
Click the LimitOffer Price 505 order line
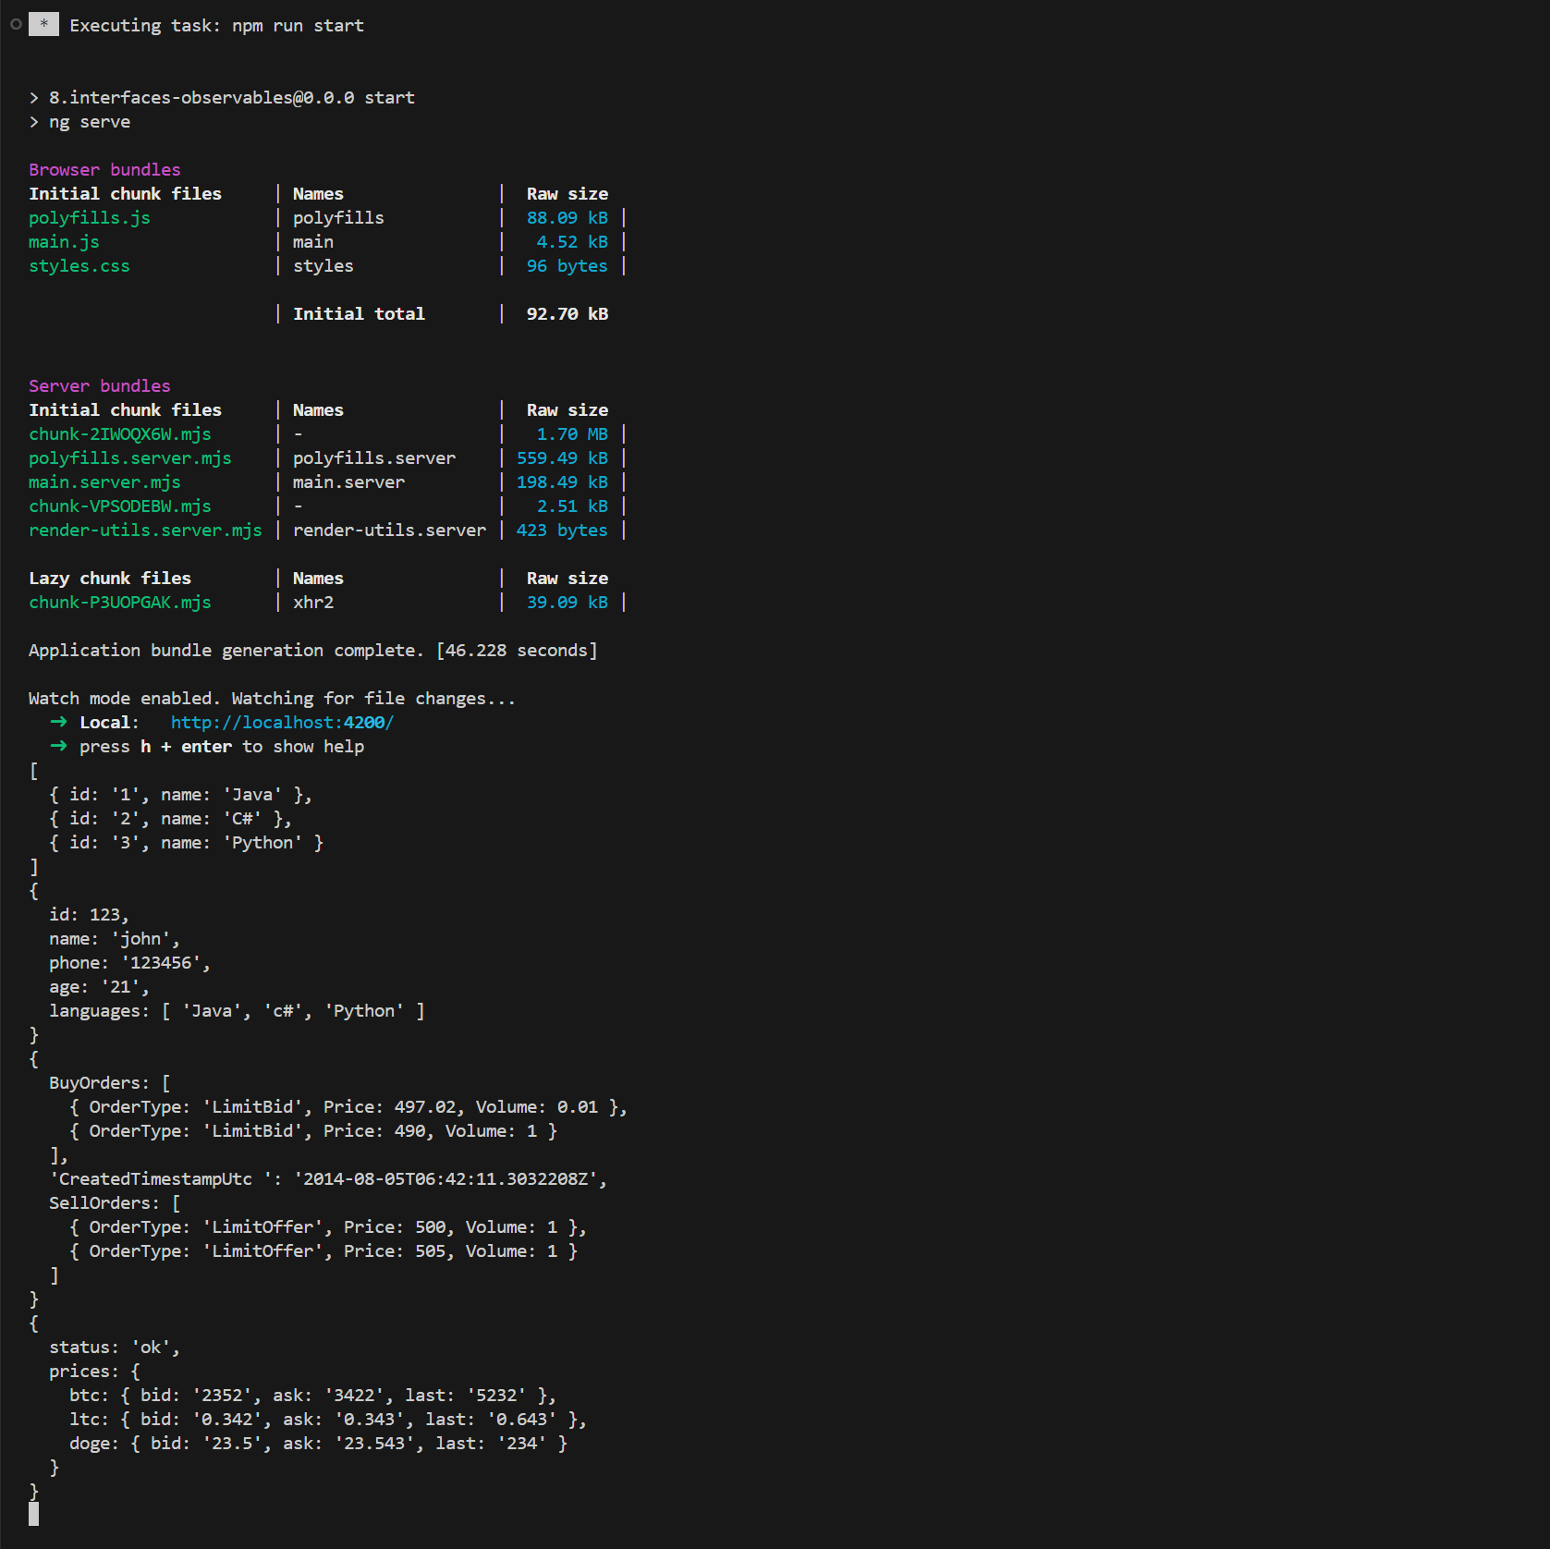pos(323,1251)
